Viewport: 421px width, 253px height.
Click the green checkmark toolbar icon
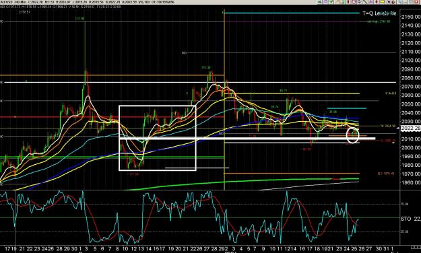[331, 2]
